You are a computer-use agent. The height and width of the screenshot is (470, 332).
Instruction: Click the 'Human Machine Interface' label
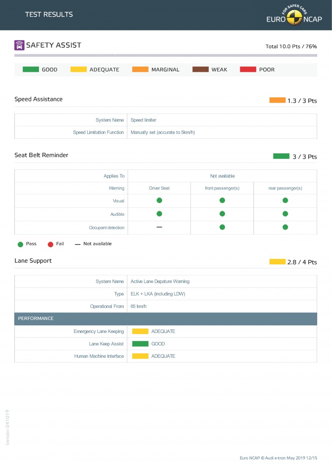[x=99, y=356]
